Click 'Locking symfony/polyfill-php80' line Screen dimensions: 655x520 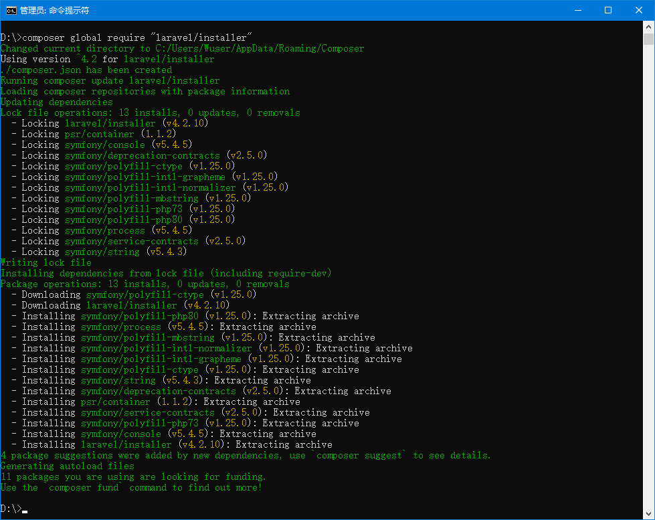[123, 220]
